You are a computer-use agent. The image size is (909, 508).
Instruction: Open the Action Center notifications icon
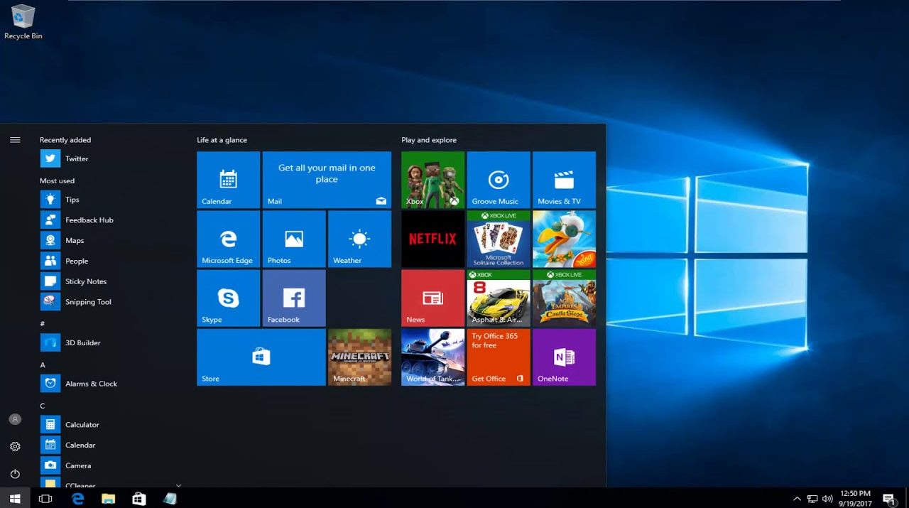point(888,499)
